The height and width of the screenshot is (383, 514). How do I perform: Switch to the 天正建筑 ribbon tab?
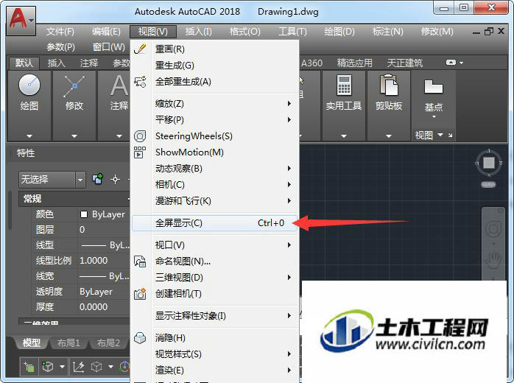click(405, 63)
